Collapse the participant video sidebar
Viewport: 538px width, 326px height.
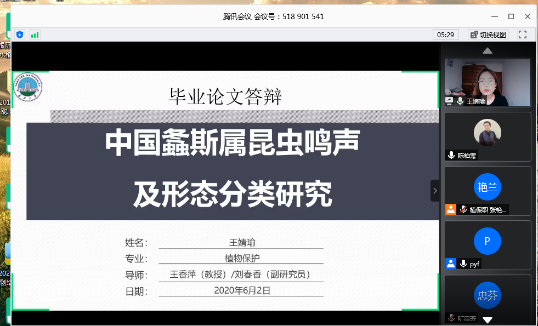pyautogui.click(x=435, y=191)
